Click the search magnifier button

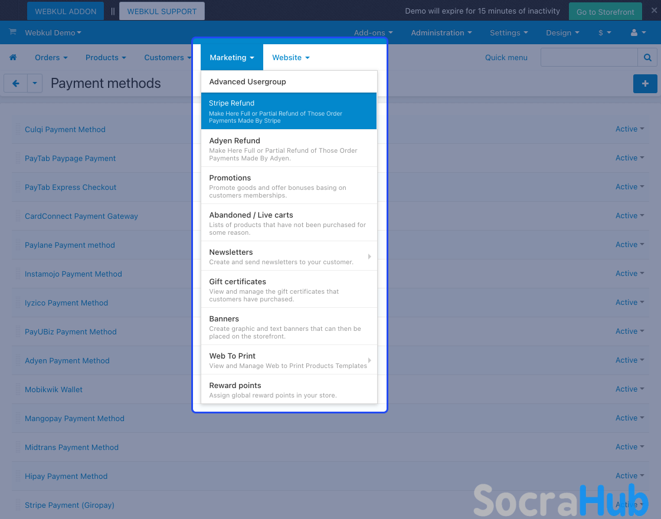(x=647, y=57)
